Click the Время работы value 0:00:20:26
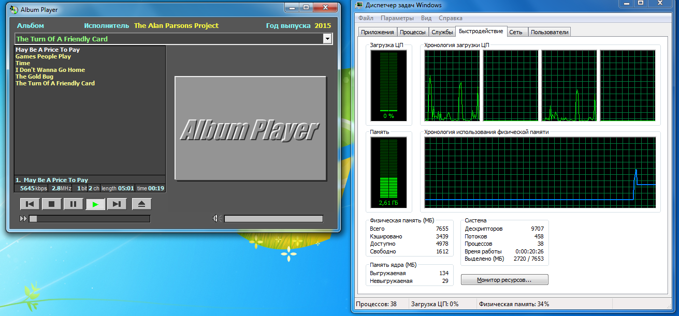Screen dimensions: 679x316 [x=529, y=251]
